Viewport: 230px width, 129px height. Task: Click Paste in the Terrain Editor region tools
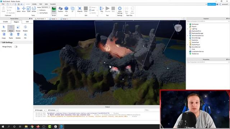tap(11, 36)
